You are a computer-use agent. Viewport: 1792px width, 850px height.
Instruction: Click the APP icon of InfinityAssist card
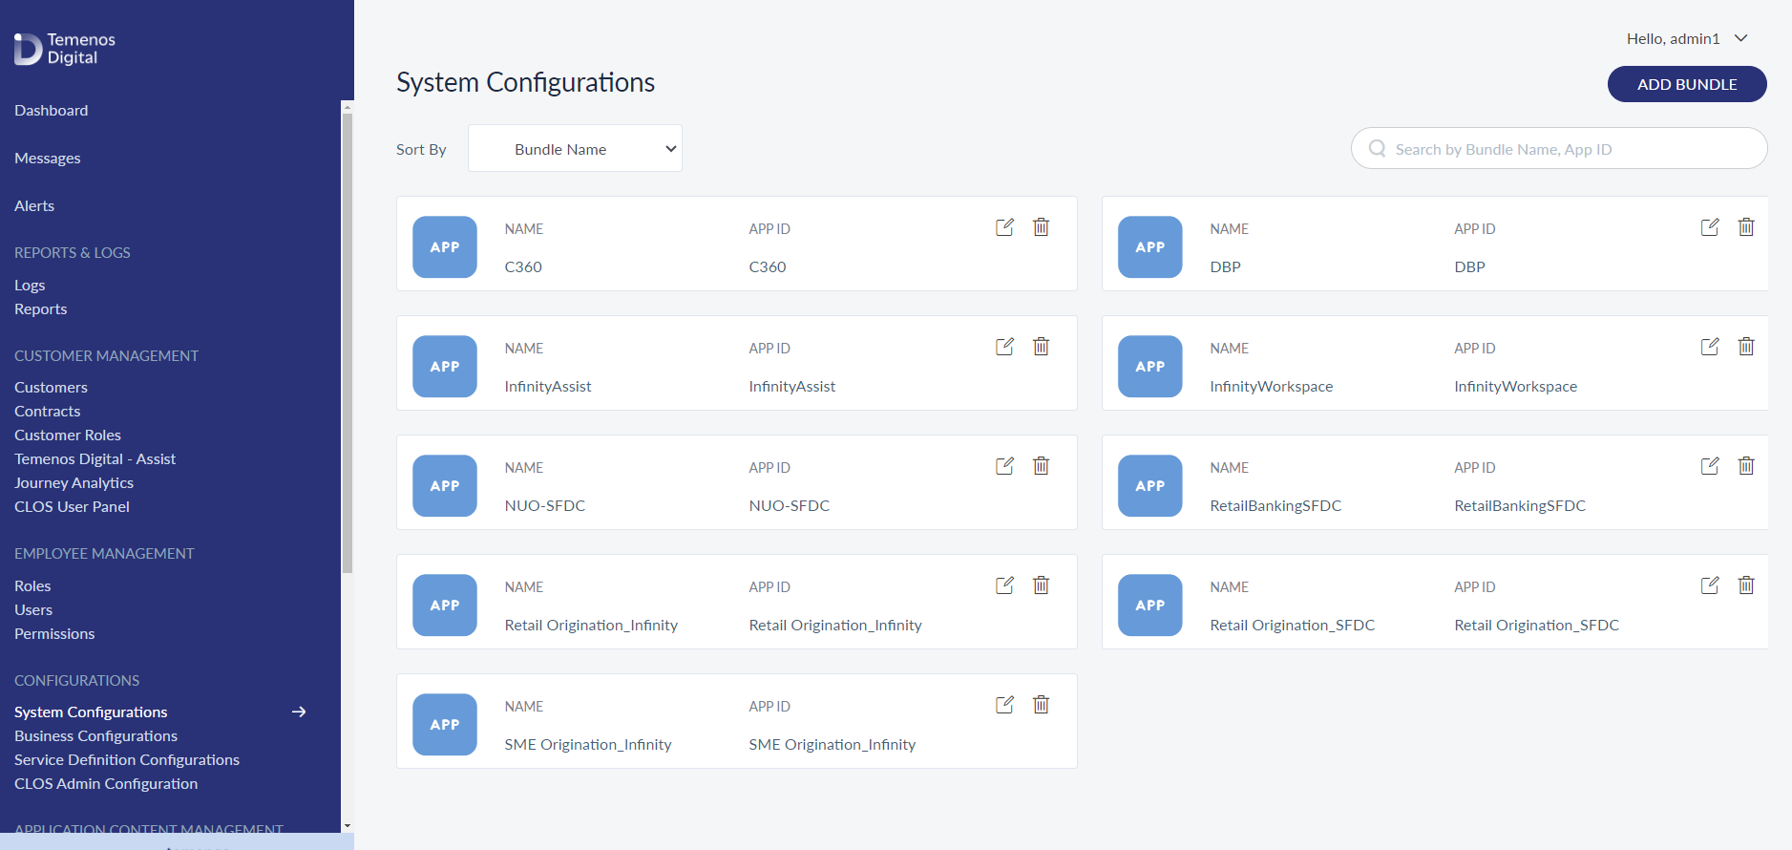(x=445, y=367)
